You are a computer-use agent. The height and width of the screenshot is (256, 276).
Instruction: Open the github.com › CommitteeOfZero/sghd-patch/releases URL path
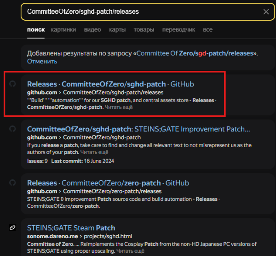click(x=95, y=92)
